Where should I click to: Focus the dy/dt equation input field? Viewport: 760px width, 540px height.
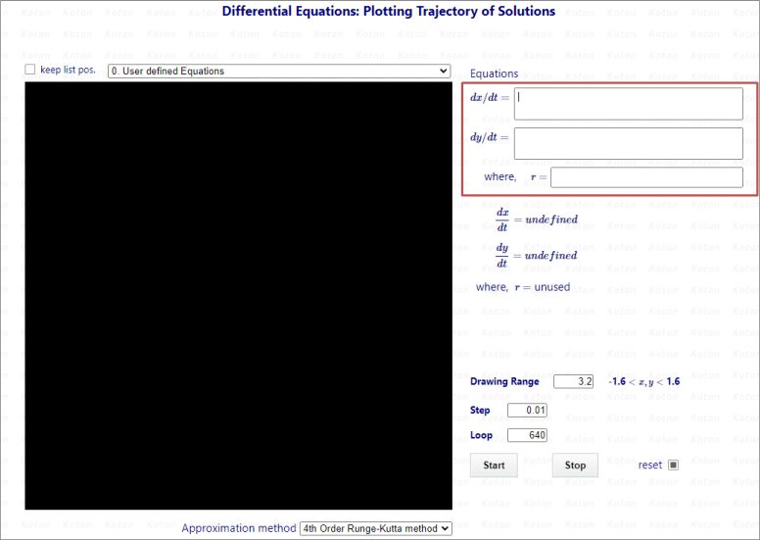pos(628,143)
